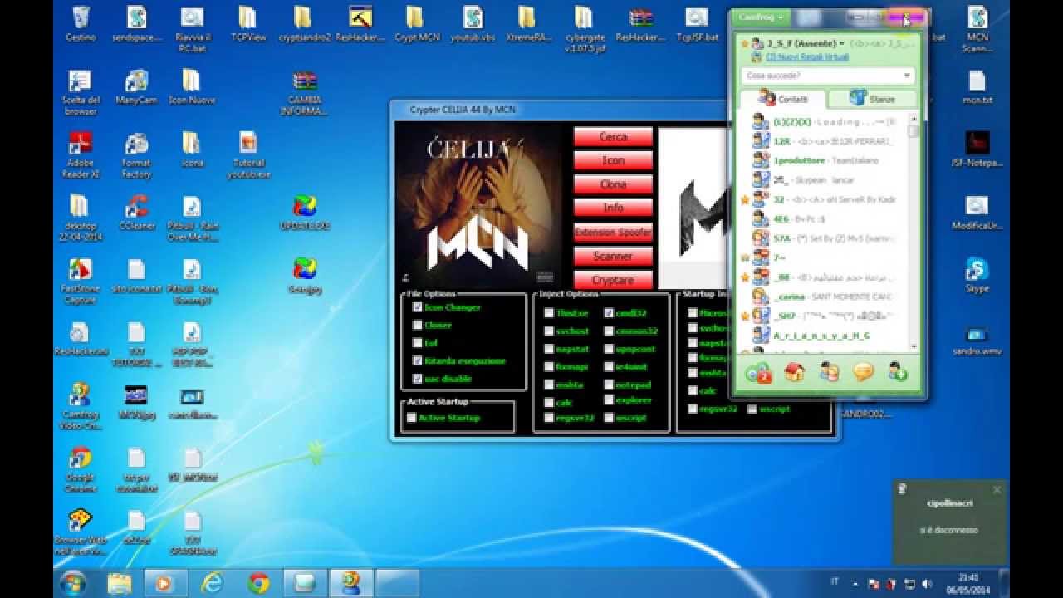Click the Camfrog add contact icon
The height and width of the screenshot is (598, 1063).
(898, 372)
